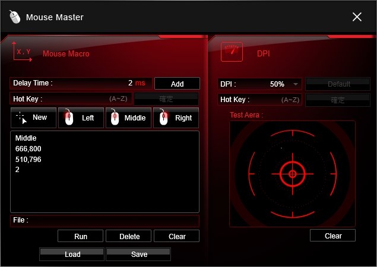Click the Delete macro button
Image resolution: width=377 pixels, height=267 pixels.
[x=129, y=236]
